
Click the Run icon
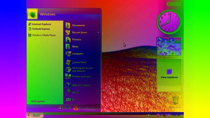[x=68, y=99]
